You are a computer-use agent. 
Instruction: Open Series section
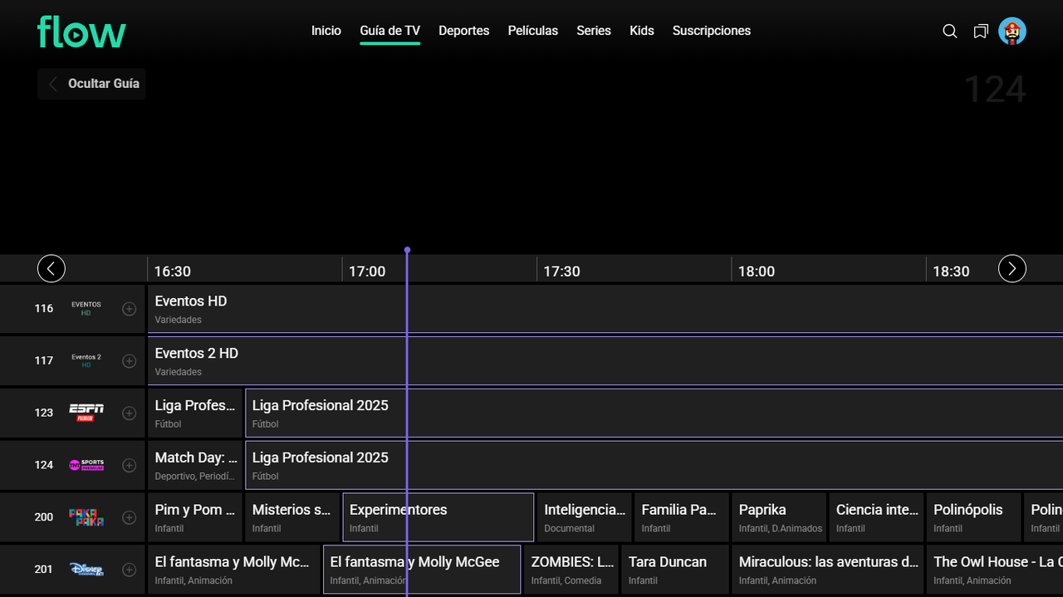click(x=594, y=31)
